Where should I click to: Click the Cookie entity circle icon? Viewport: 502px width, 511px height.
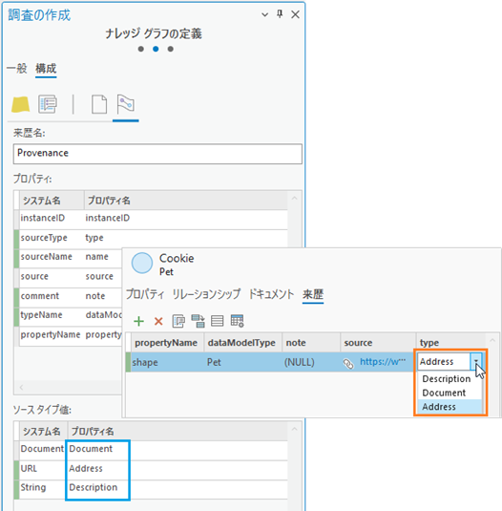[142, 263]
